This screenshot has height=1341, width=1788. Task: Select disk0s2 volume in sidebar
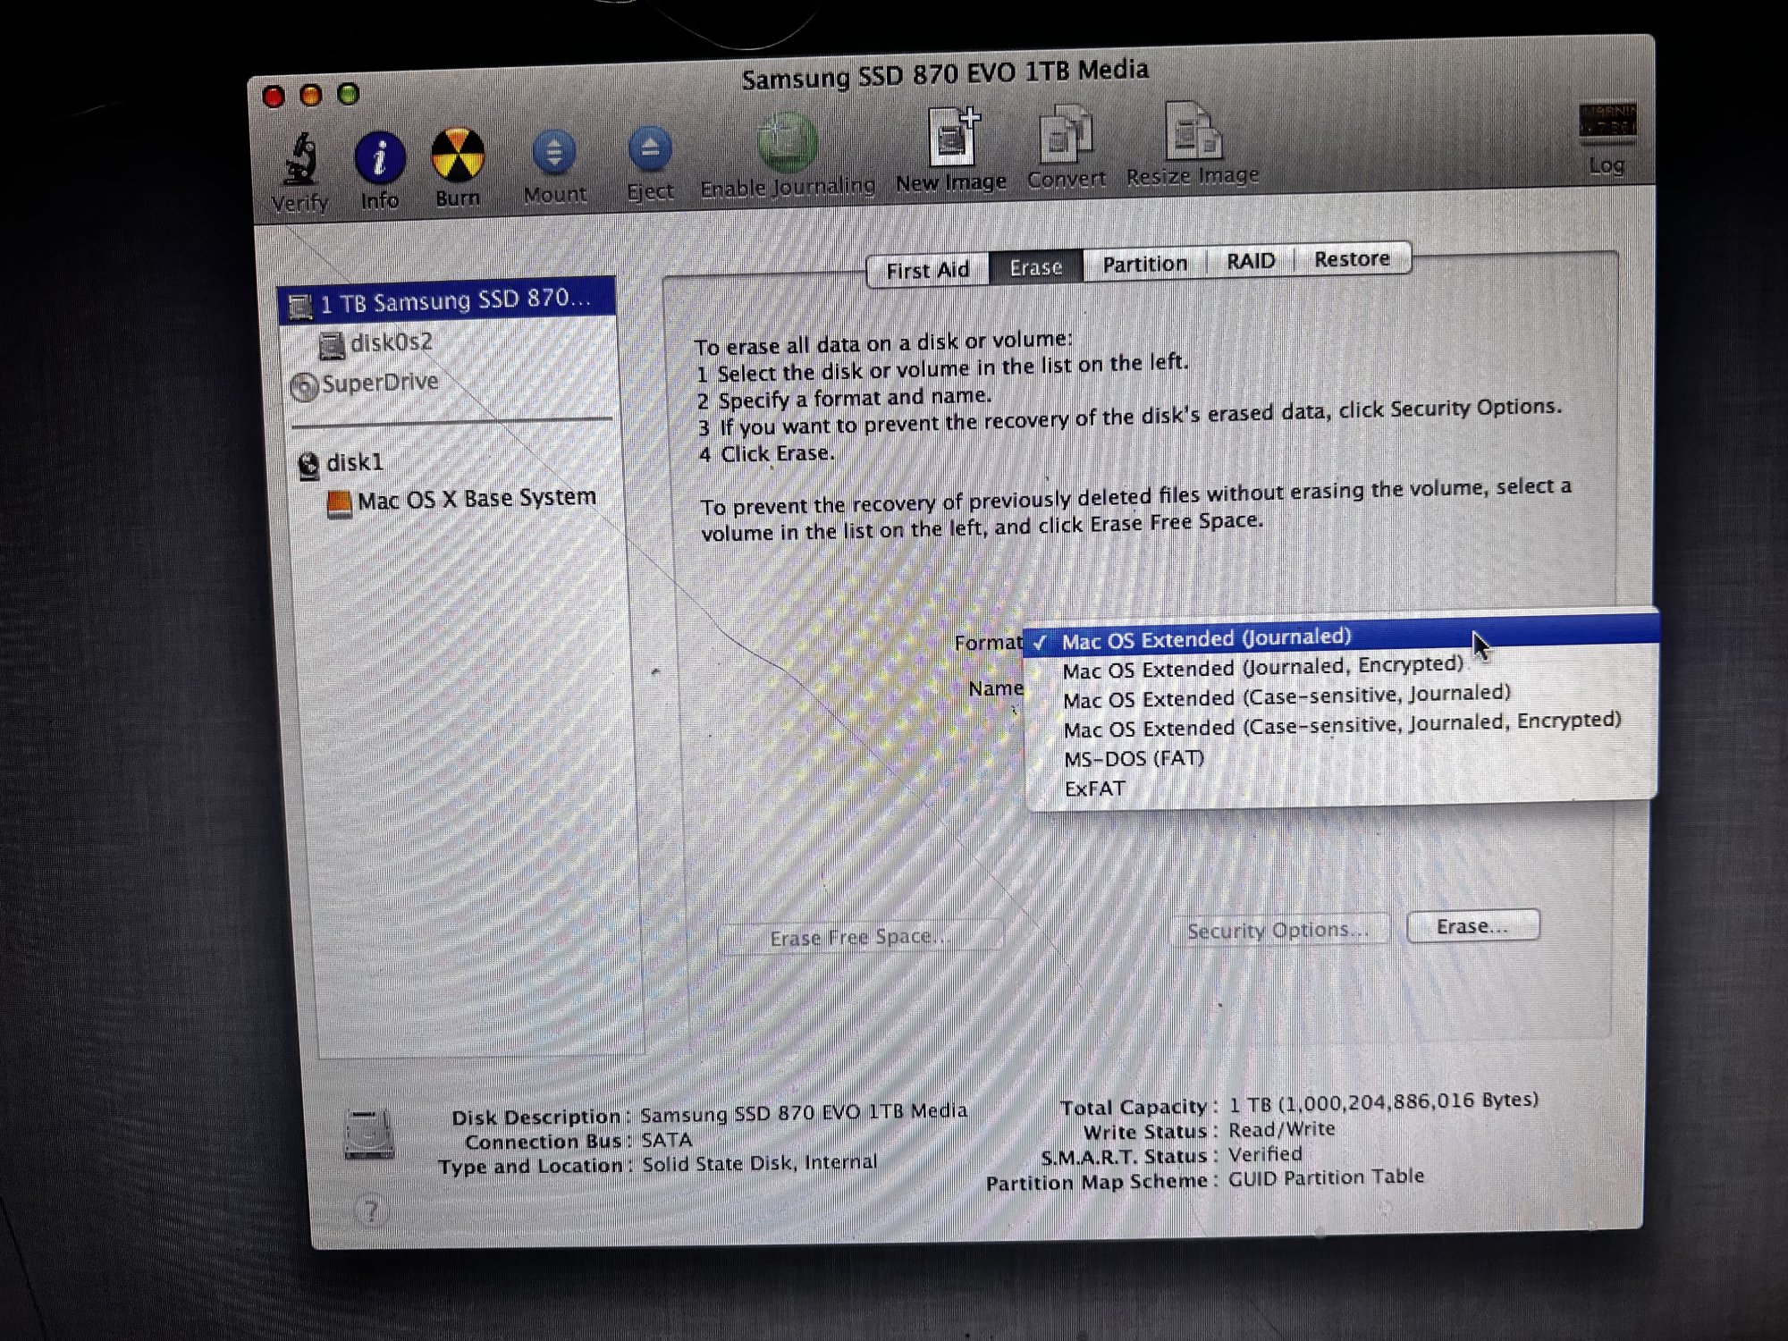(x=391, y=342)
